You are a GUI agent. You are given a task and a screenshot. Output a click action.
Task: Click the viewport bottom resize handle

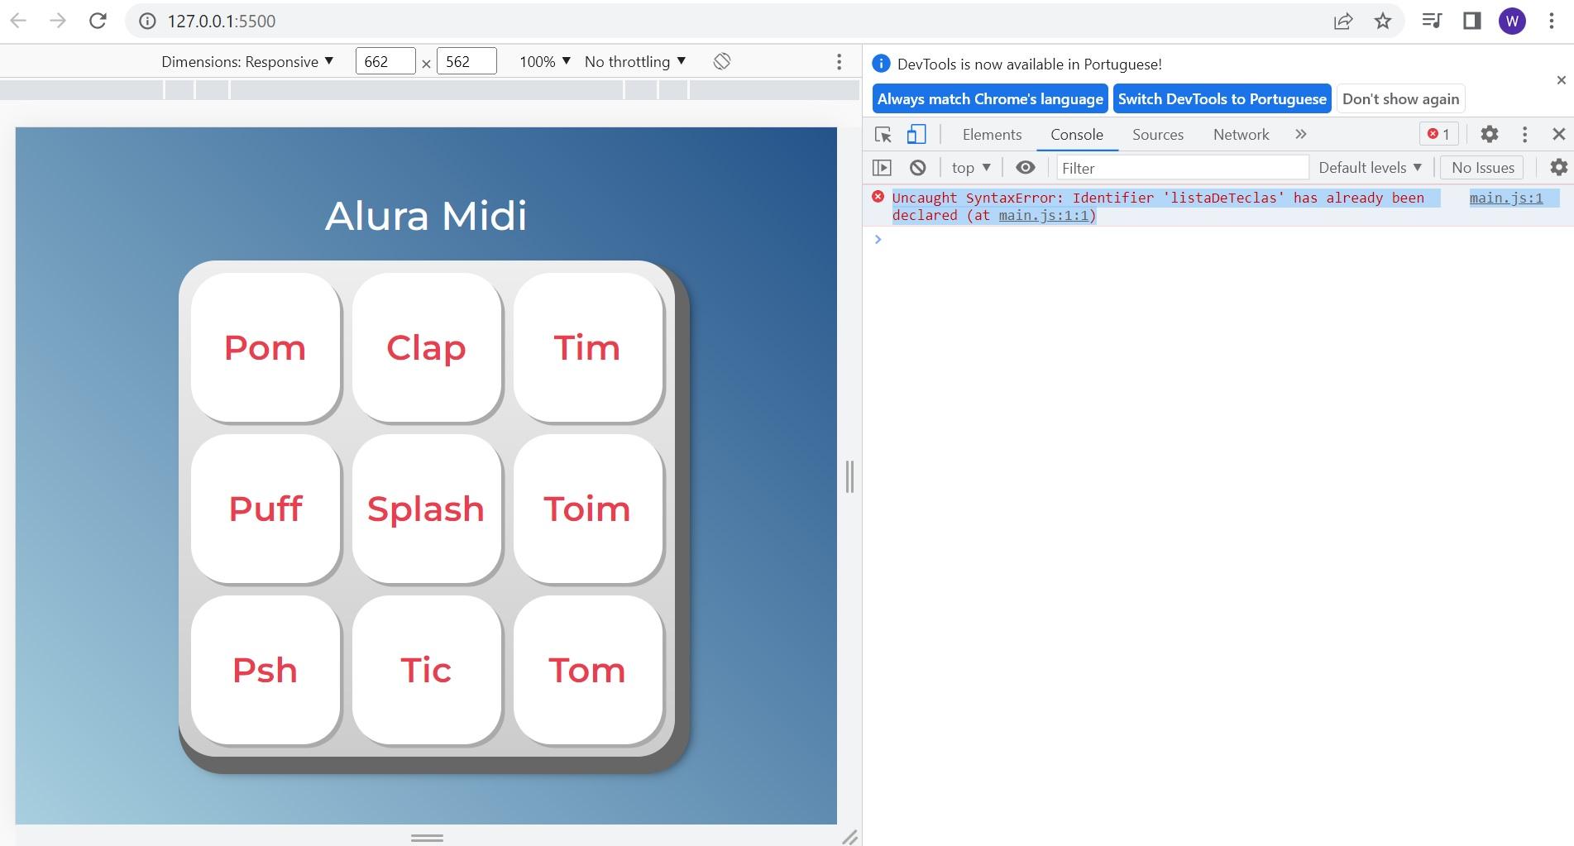point(427,838)
